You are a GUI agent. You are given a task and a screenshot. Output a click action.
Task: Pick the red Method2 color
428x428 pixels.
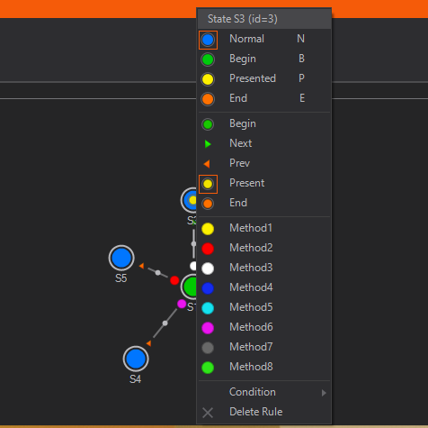click(x=208, y=249)
